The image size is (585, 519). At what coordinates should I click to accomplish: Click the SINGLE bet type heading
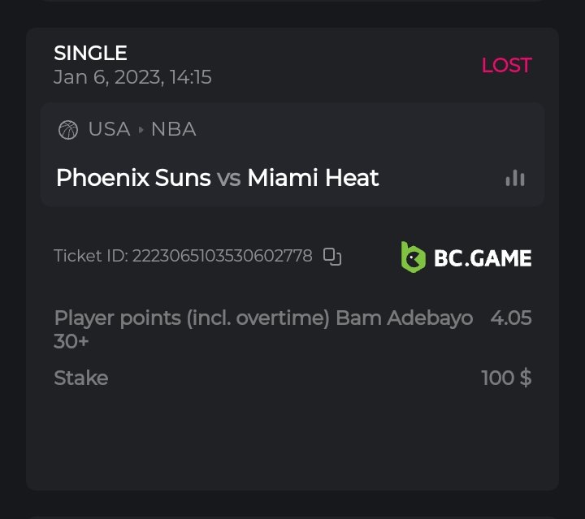(90, 54)
